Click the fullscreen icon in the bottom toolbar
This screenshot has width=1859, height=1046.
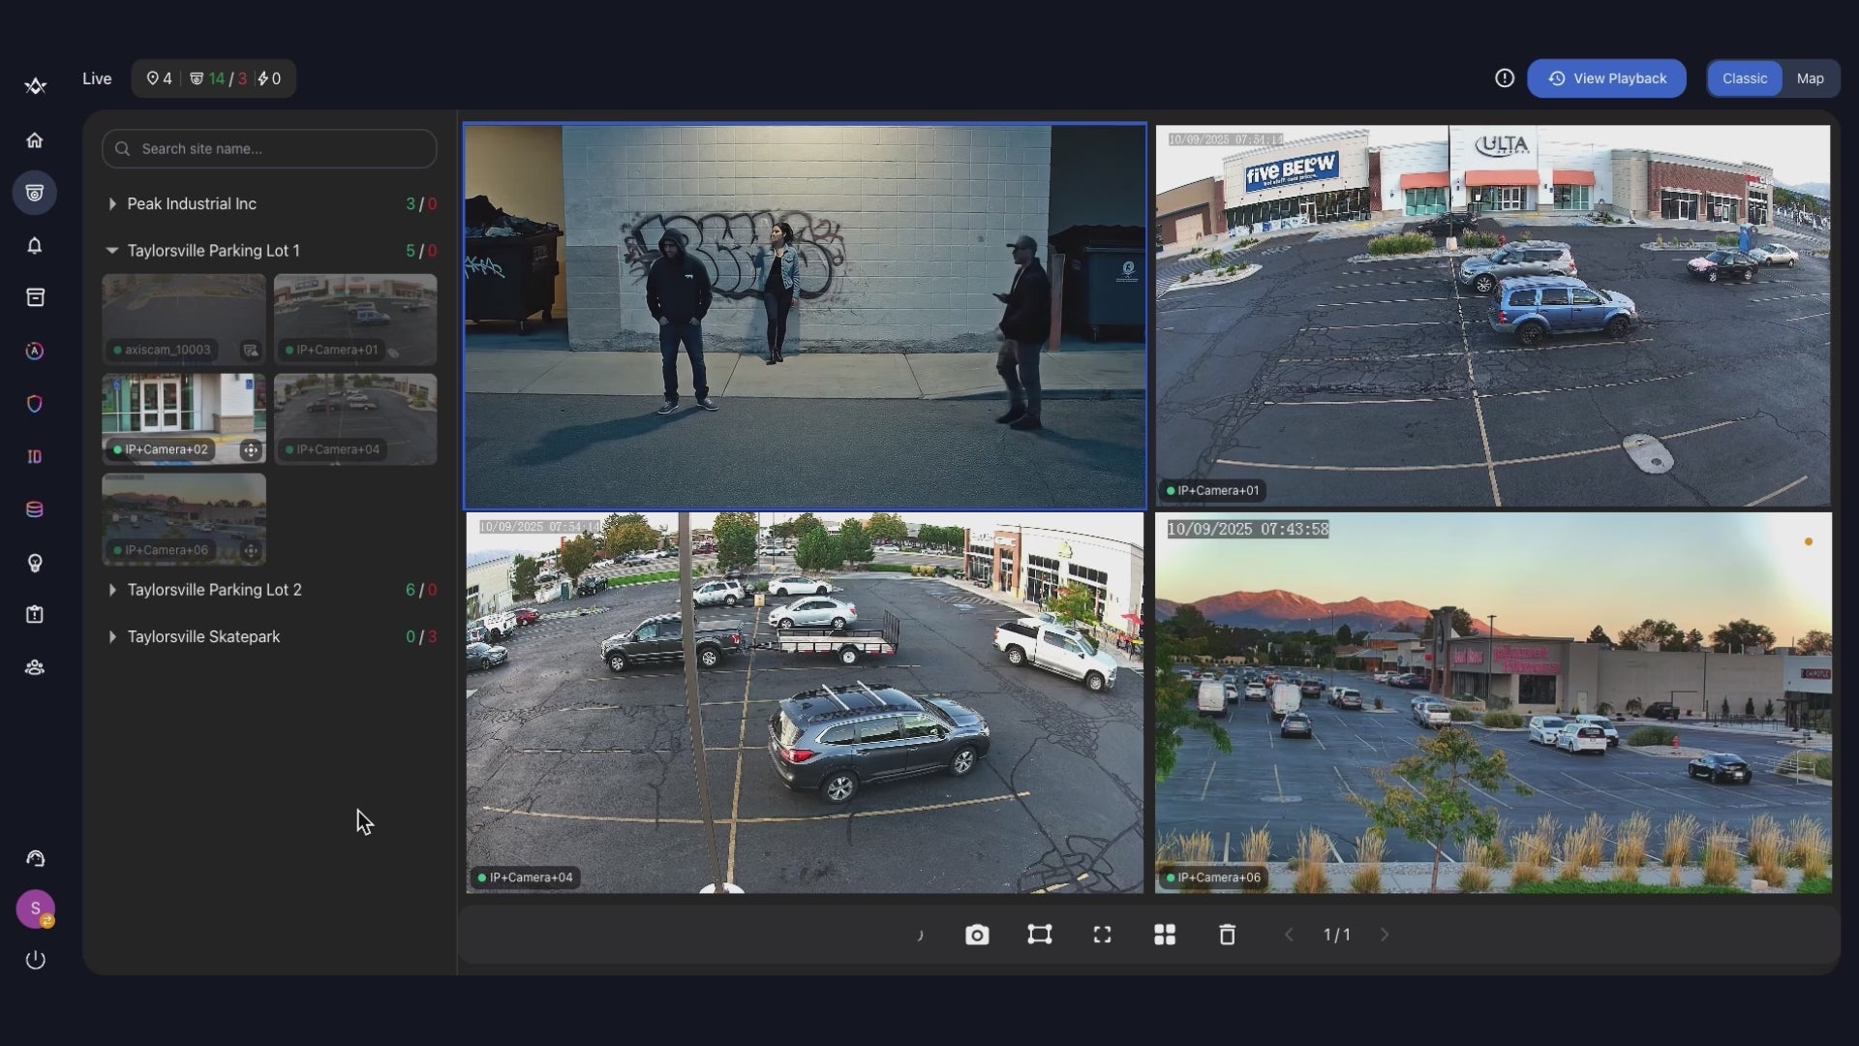pyautogui.click(x=1102, y=935)
